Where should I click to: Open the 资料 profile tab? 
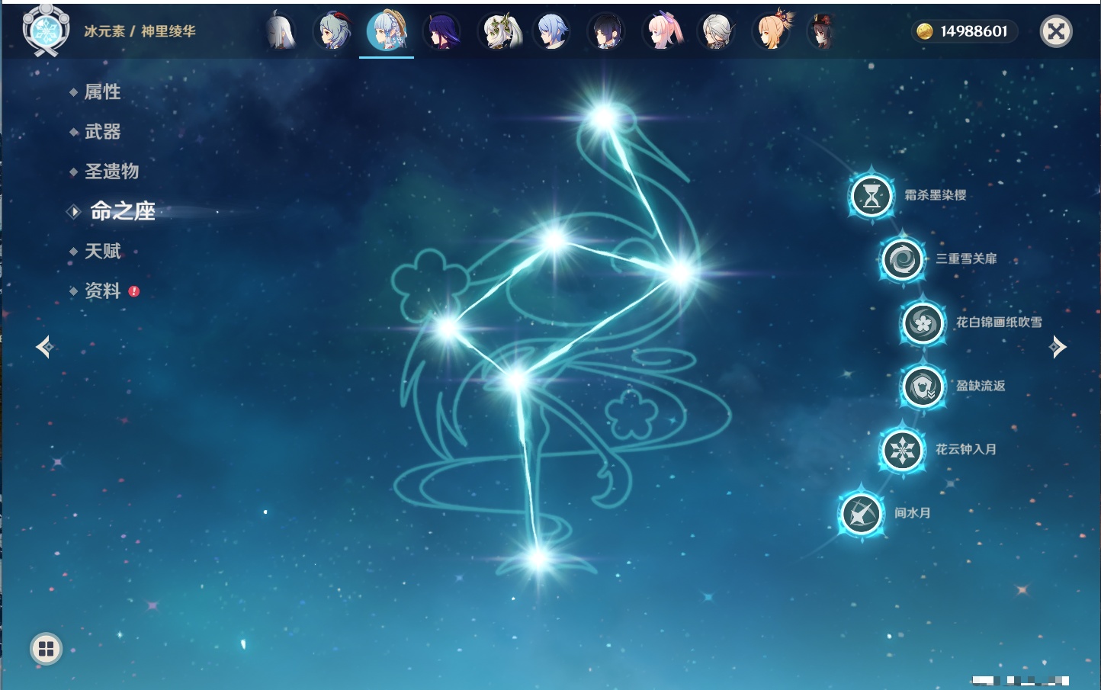(x=102, y=290)
